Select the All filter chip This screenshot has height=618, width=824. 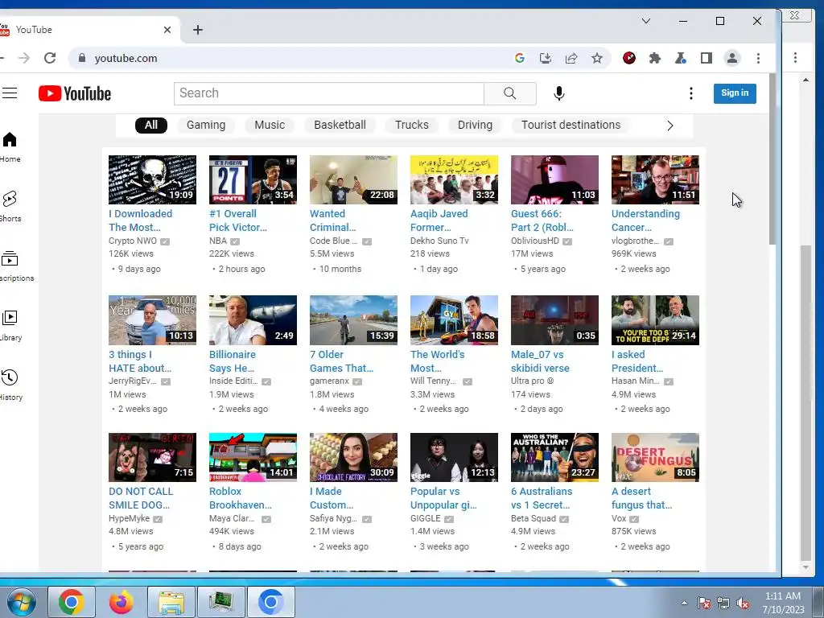point(150,125)
